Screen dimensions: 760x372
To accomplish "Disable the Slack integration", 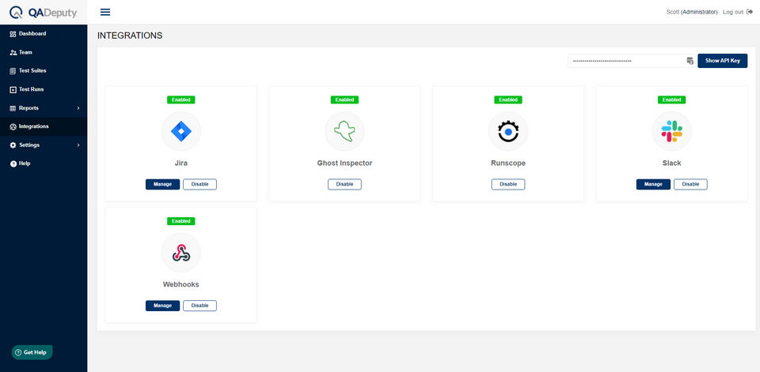I will (690, 184).
